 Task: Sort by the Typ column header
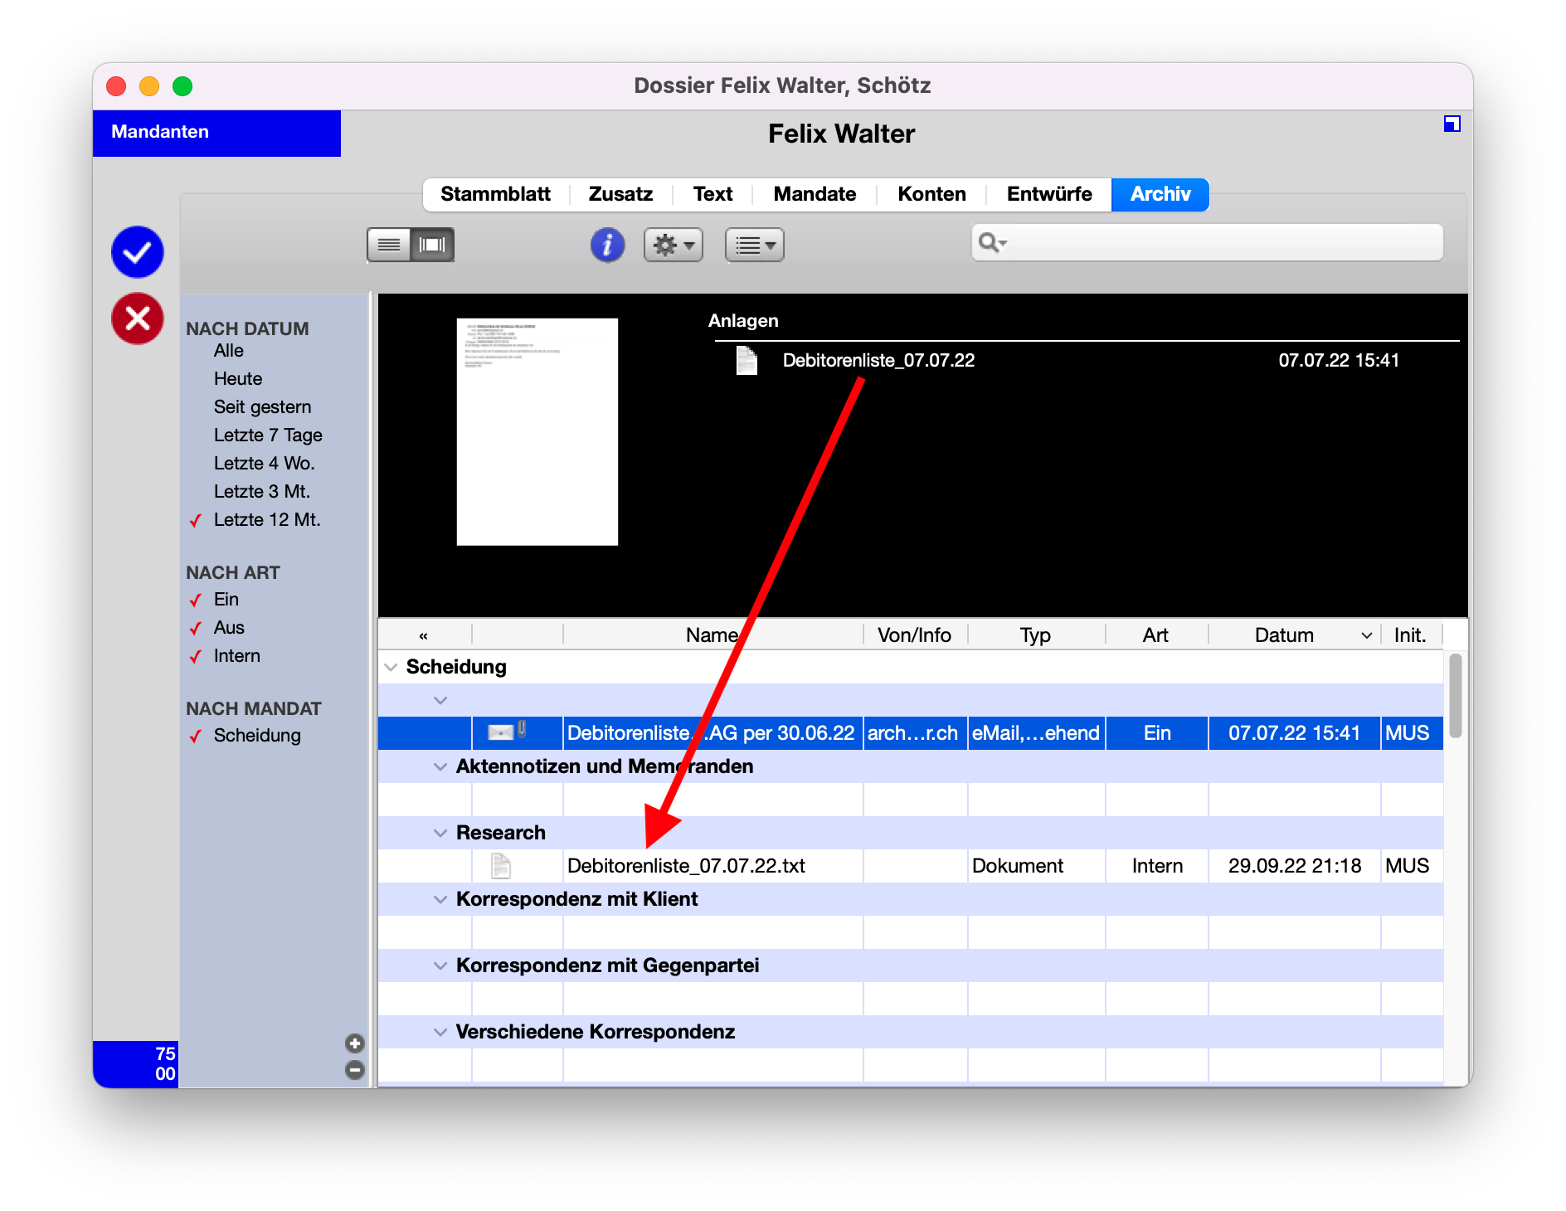pyautogui.click(x=1036, y=635)
